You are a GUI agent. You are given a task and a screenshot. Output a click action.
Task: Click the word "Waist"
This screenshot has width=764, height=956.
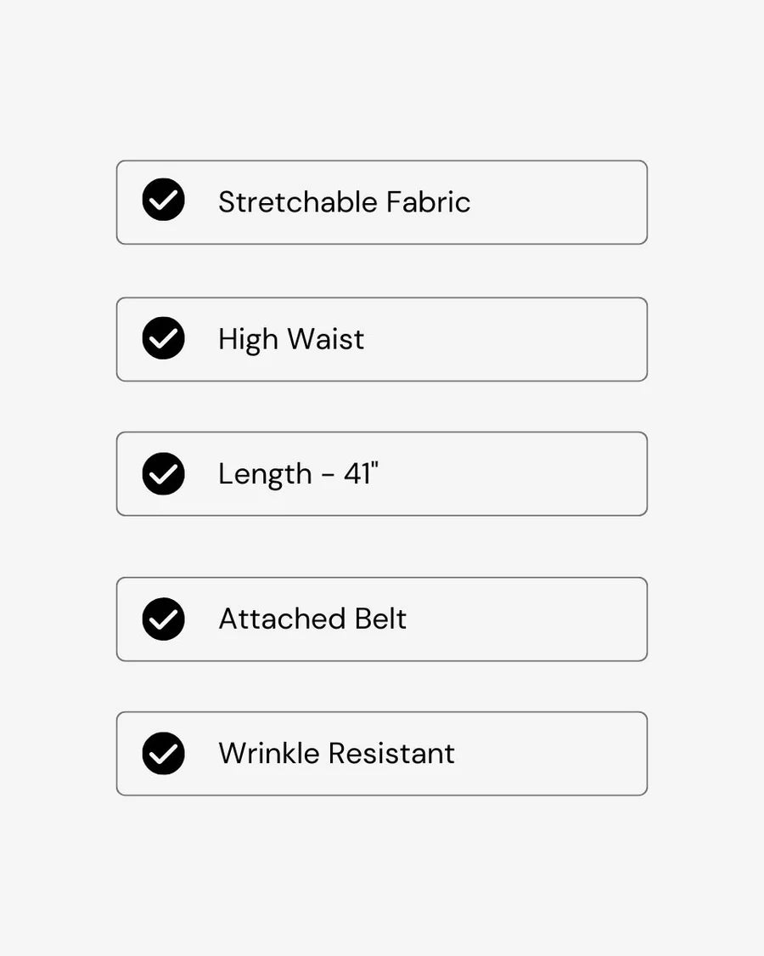326,339
